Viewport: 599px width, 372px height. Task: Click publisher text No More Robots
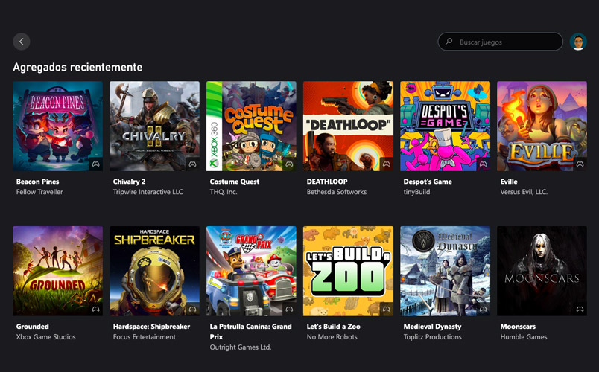point(332,337)
